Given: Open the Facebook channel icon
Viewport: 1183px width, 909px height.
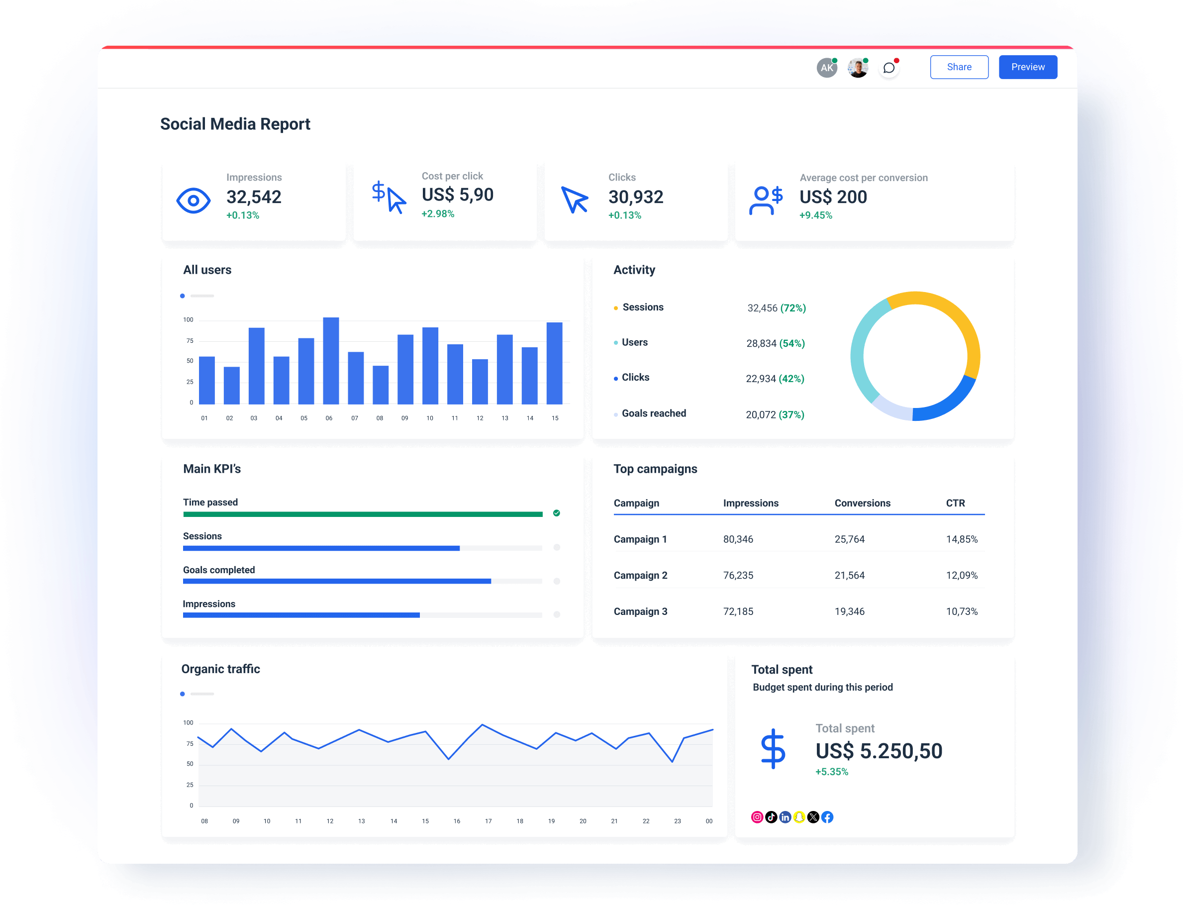Looking at the screenshot, I should (828, 817).
